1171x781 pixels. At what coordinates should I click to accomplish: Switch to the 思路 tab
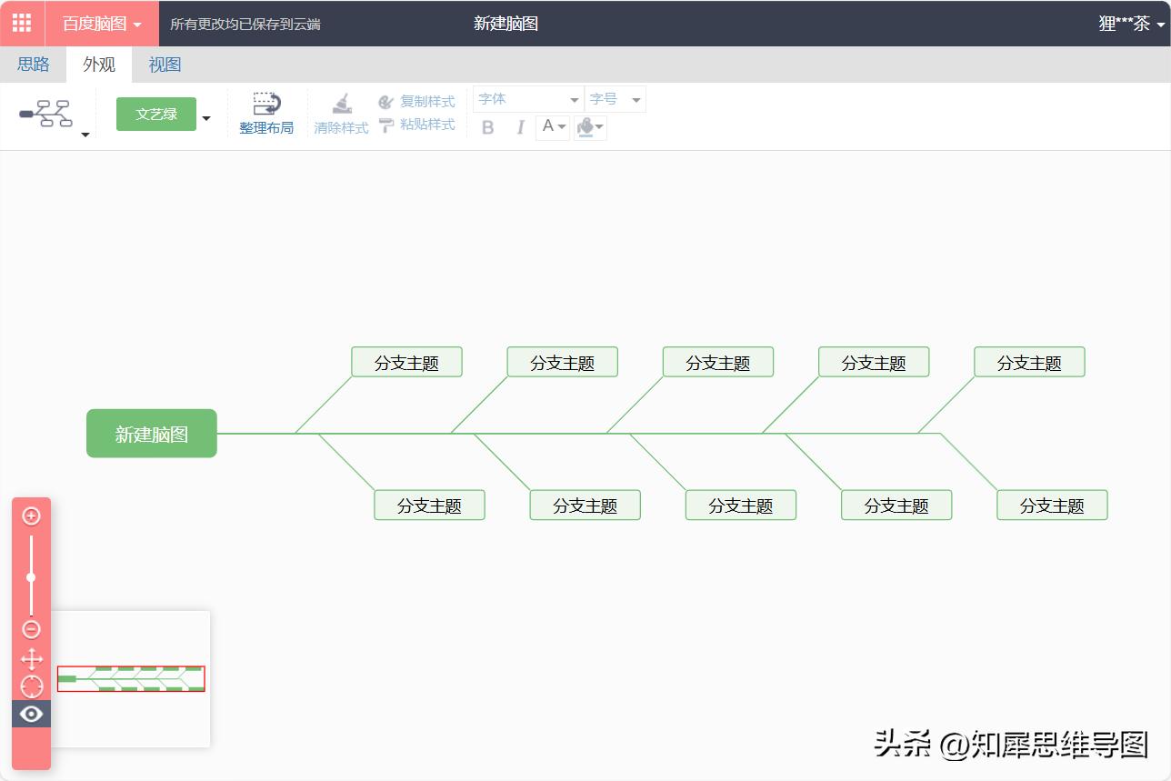[33, 64]
